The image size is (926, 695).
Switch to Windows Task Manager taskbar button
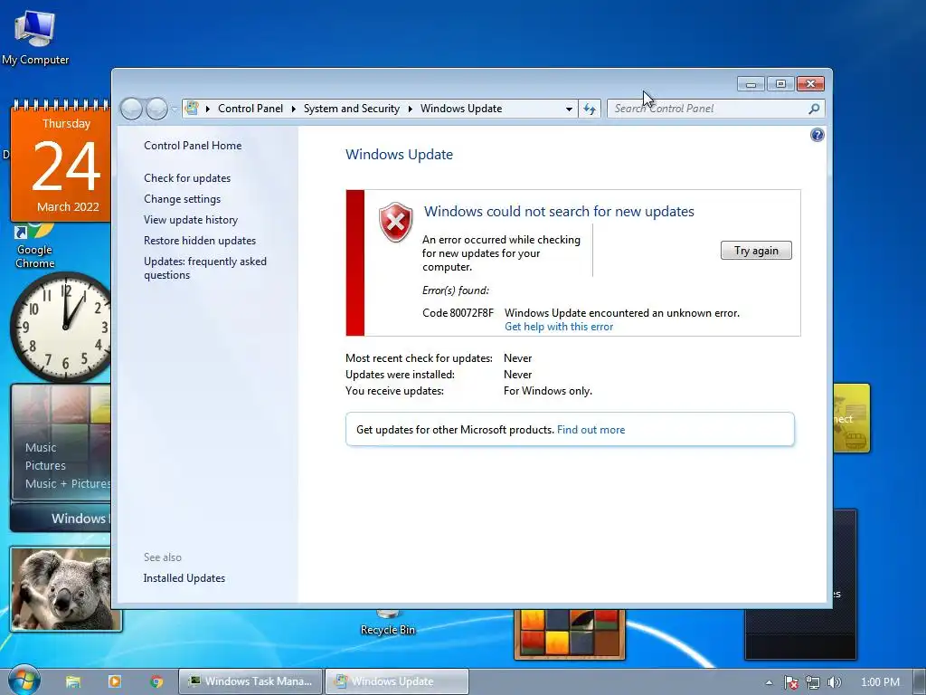(x=250, y=681)
